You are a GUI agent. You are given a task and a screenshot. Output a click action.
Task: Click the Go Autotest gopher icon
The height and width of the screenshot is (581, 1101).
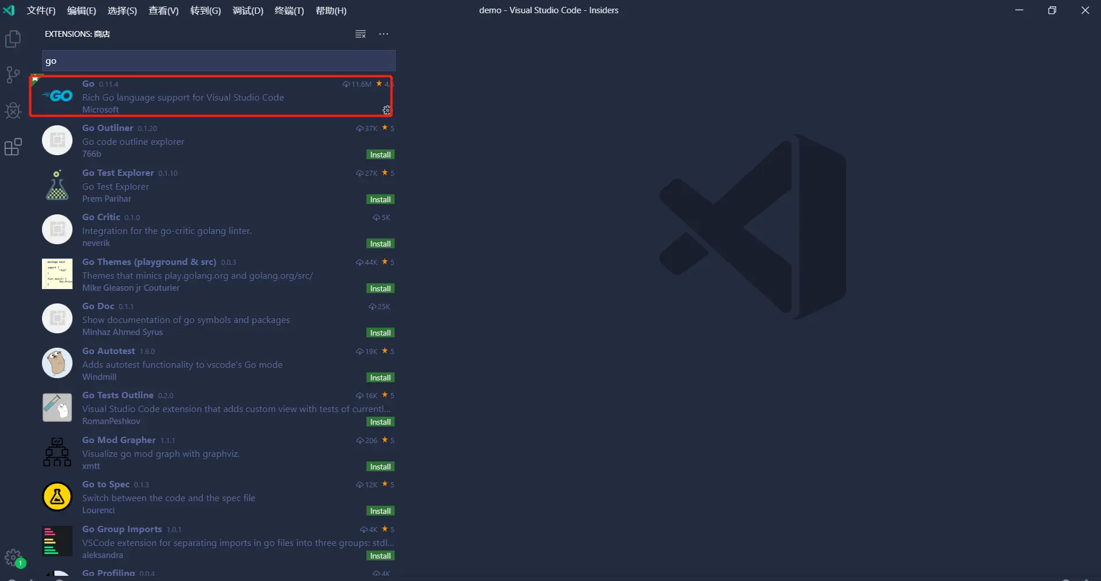tap(58, 363)
